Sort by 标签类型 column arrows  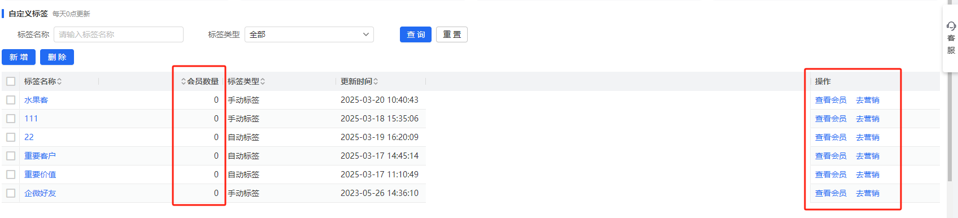(x=263, y=81)
